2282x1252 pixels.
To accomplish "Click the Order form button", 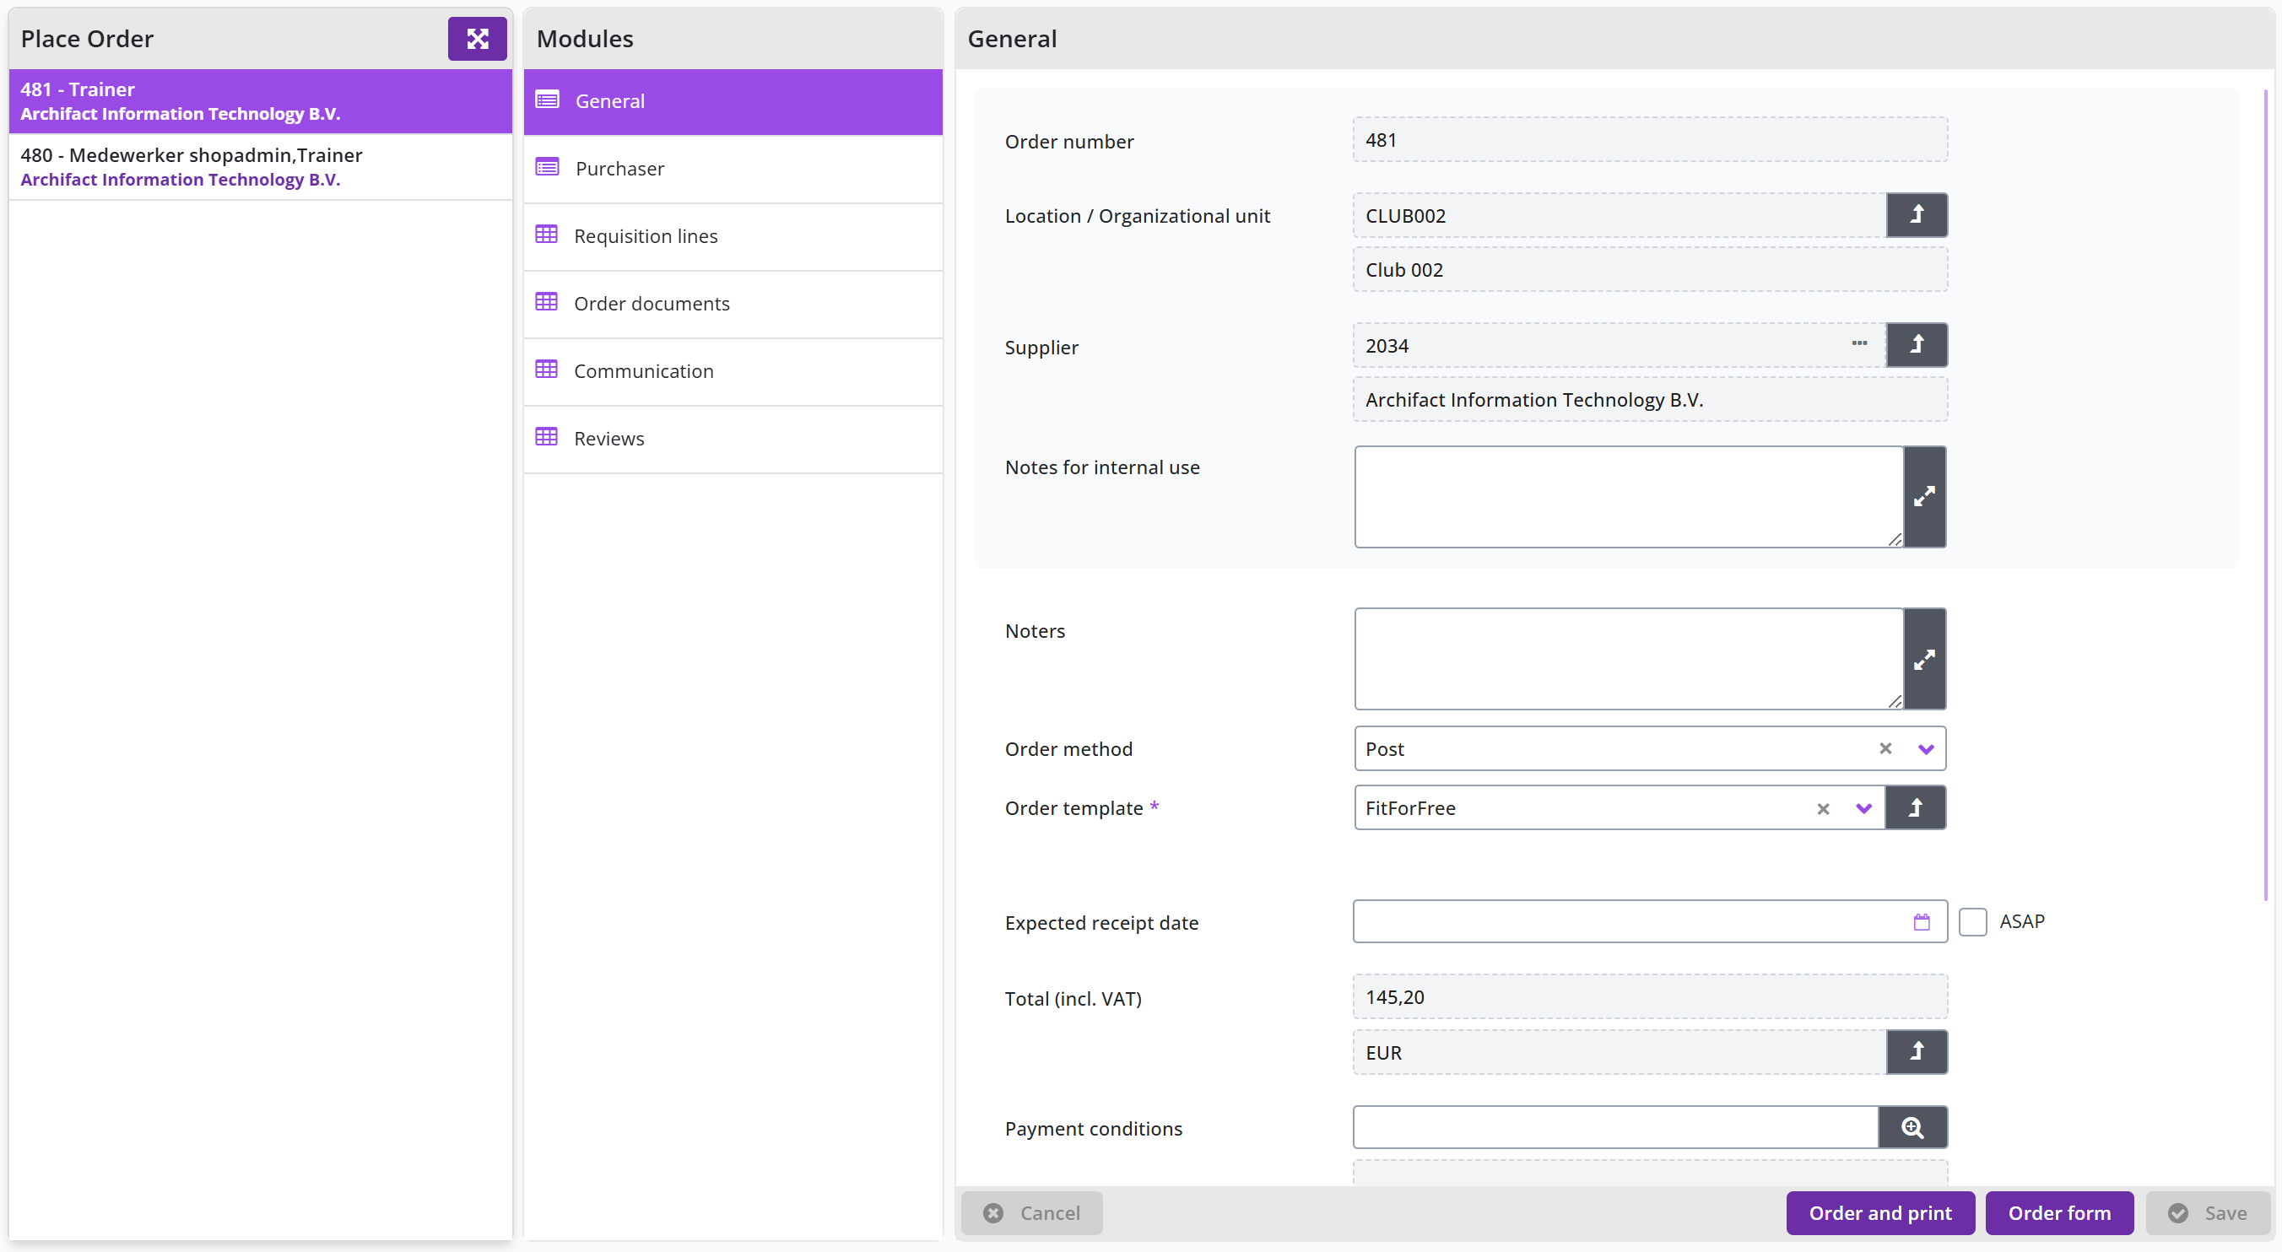I will click(2058, 1214).
